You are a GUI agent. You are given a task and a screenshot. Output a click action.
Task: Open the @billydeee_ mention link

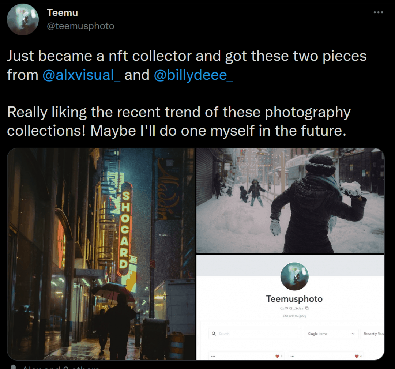click(193, 75)
